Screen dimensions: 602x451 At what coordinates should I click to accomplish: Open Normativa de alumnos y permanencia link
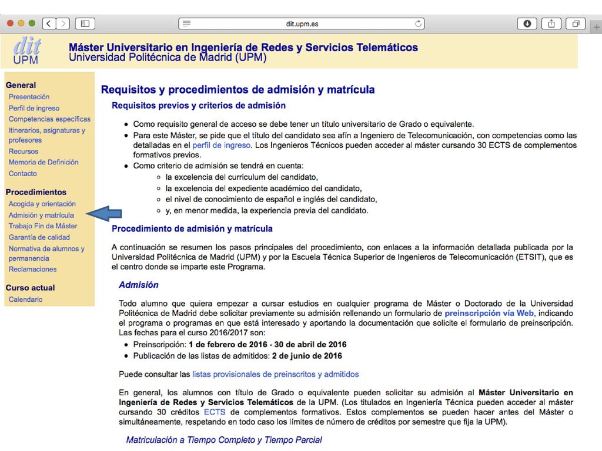(x=46, y=253)
